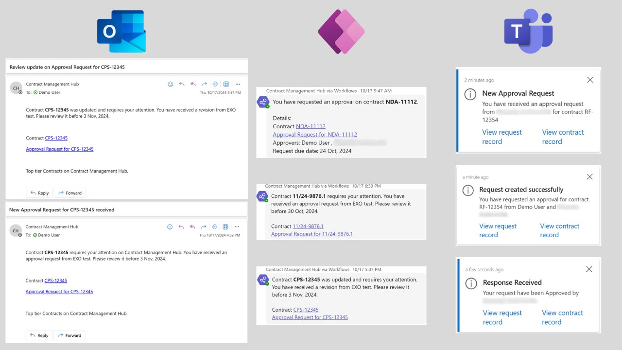Click the CH avatar on the Review update email
The width and height of the screenshot is (622, 350).
pyautogui.click(x=16, y=88)
